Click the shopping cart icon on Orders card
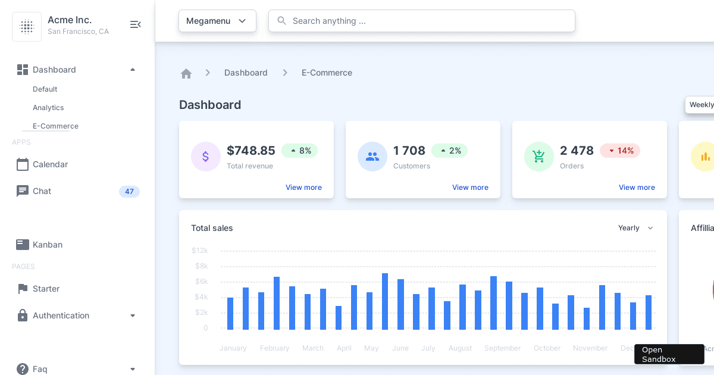 (x=539, y=156)
